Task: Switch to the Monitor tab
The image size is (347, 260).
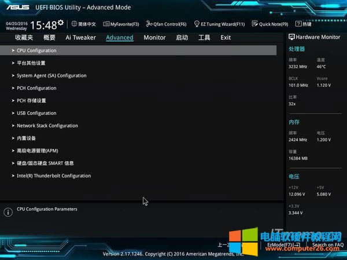Action: [154, 38]
